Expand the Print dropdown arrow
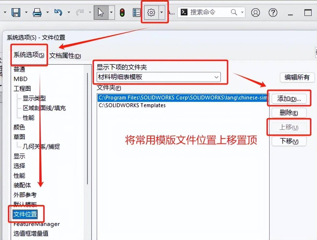 (x=47, y=12)
